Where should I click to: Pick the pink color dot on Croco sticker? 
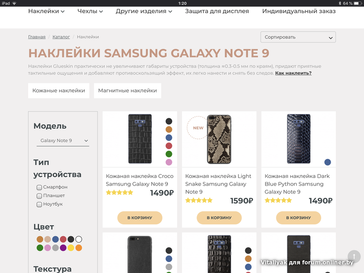coord(169,162)
